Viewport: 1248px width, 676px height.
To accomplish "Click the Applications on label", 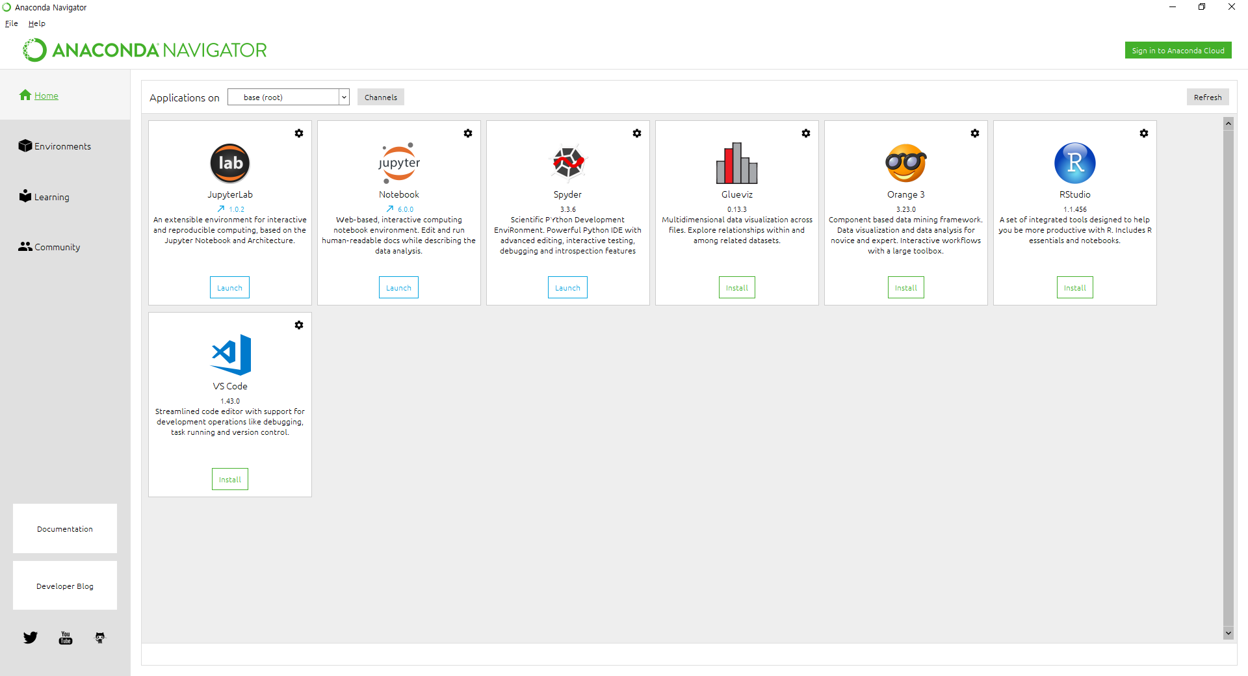I will [x=185, y=97].
